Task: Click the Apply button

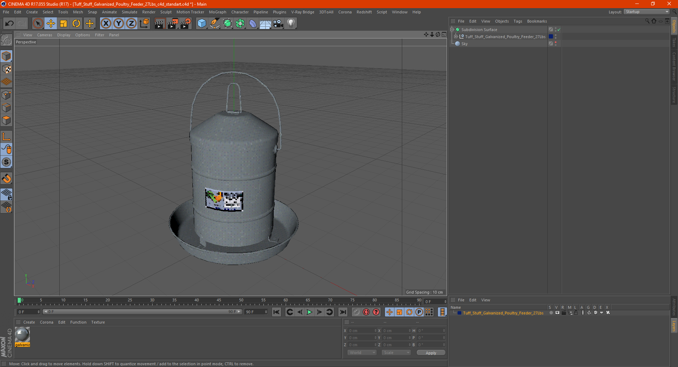Action: [x=431, y=353]
